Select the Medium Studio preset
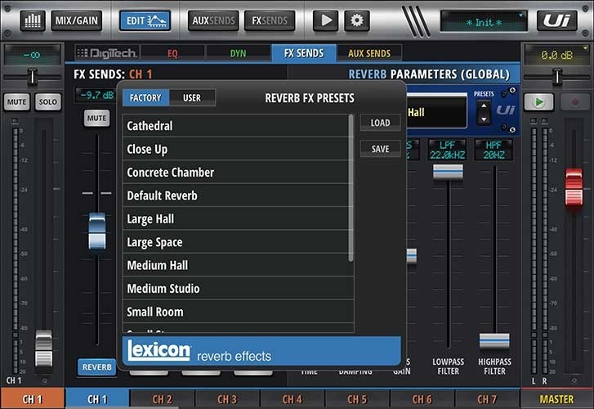 click(x=238, y=289)
